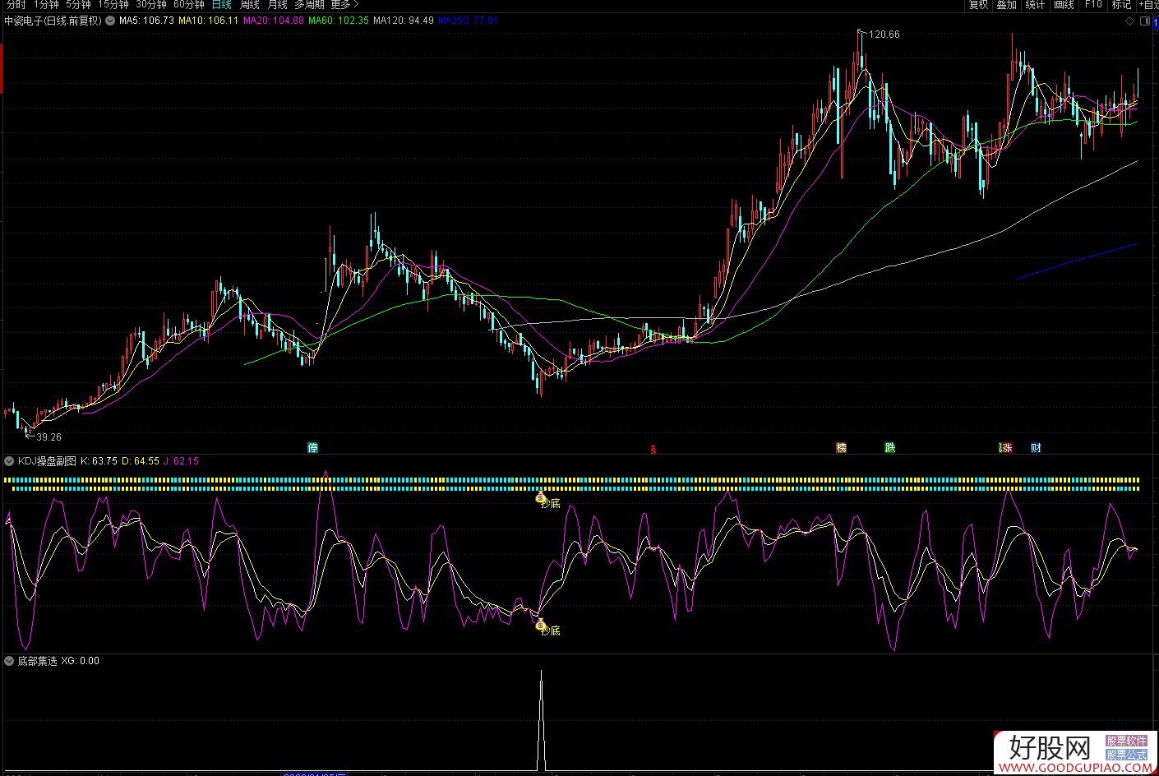Click the 120.66 high price label

(x=884, y=35)
